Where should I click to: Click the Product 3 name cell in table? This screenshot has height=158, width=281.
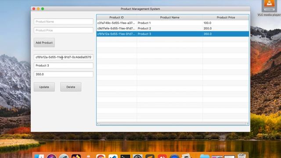pyautogui.click(x=169, y=34)
